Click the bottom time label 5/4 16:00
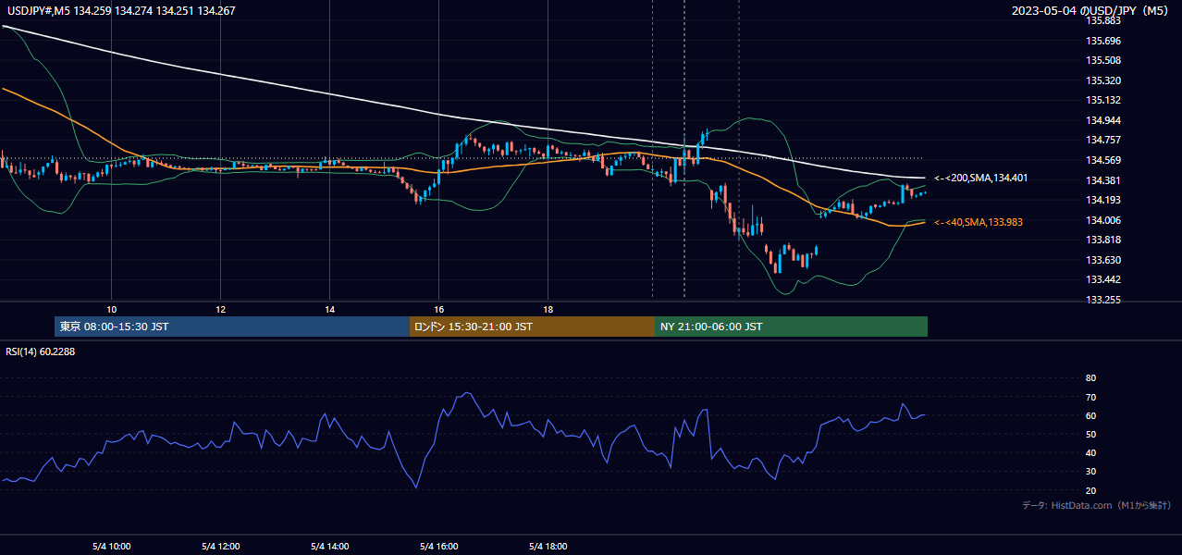The height and width of the screenshot is (555, 1182). (438, 546)
